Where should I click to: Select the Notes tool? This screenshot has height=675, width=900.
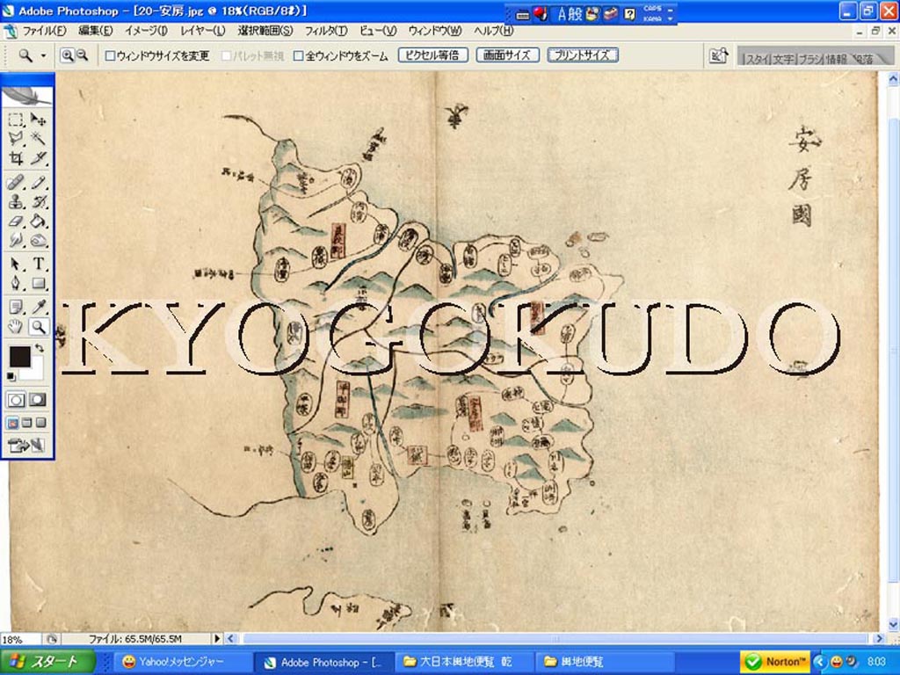coord(16,307)
